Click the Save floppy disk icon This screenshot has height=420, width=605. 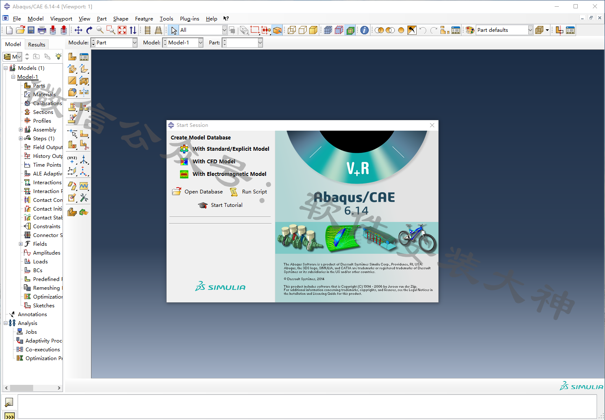click(x=31, y=30)
